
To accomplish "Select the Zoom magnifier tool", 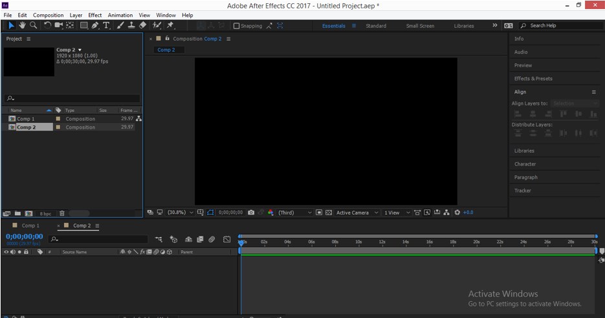I will (33, 25).
